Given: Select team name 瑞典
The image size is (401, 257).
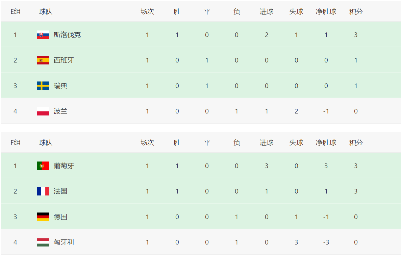Looking at the screenshot, I should pyautogui.click(x=60, y=86).
